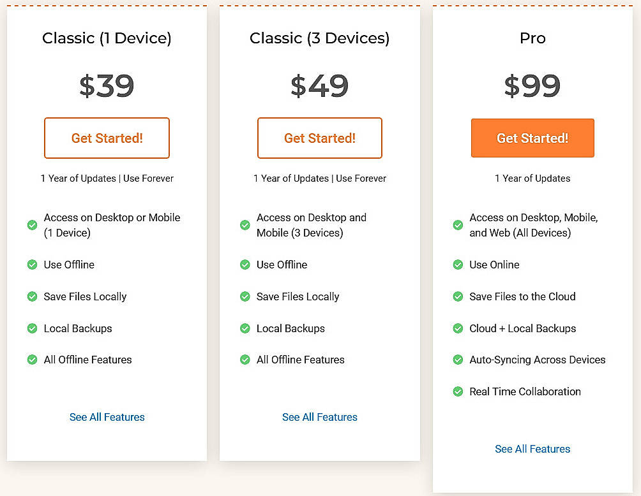Select the Pro plan heading
Viewport: 641px width, 496px height.
pos(532,38)
